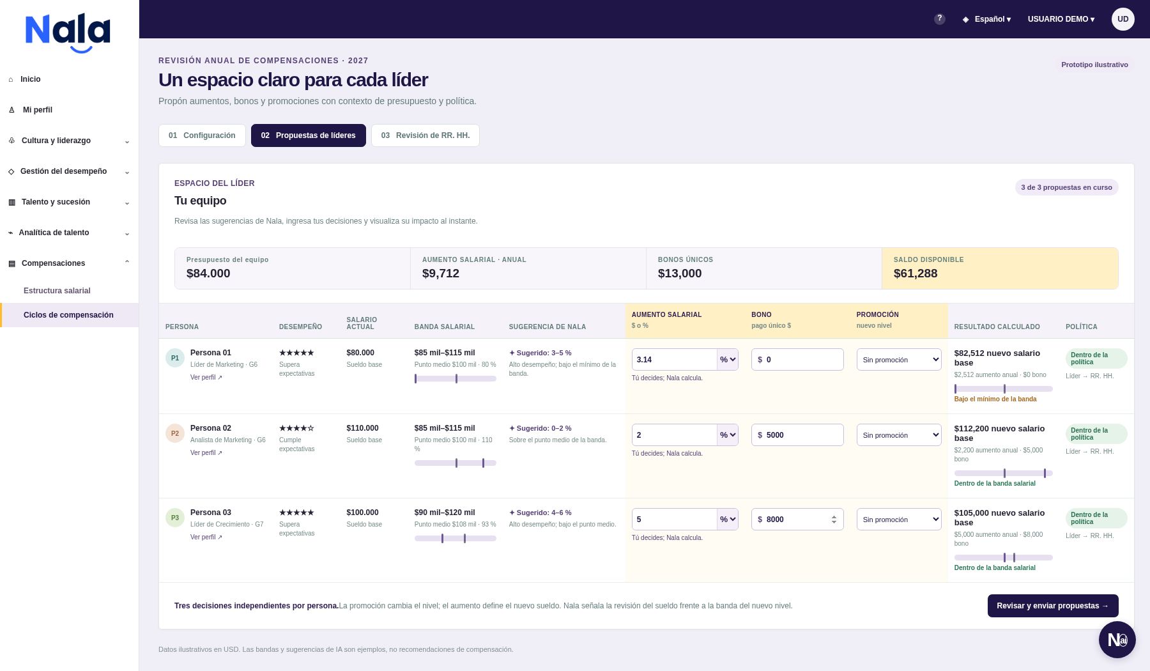The image size is (1150, 671).
Task: Click the Gestión del desempeño diamond icon
Action: (x=11, y=171)
